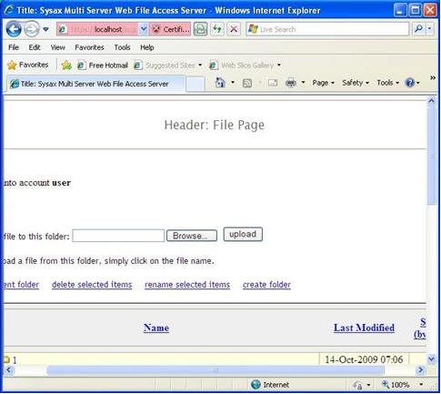Viewport: 441px width, 394px height.
Task: Click the horizontal scrollbar right arrow
Action: [x=421, y=370]
